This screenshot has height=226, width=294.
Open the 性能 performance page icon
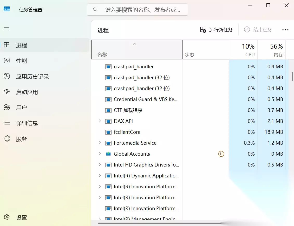tap(7, 61)
